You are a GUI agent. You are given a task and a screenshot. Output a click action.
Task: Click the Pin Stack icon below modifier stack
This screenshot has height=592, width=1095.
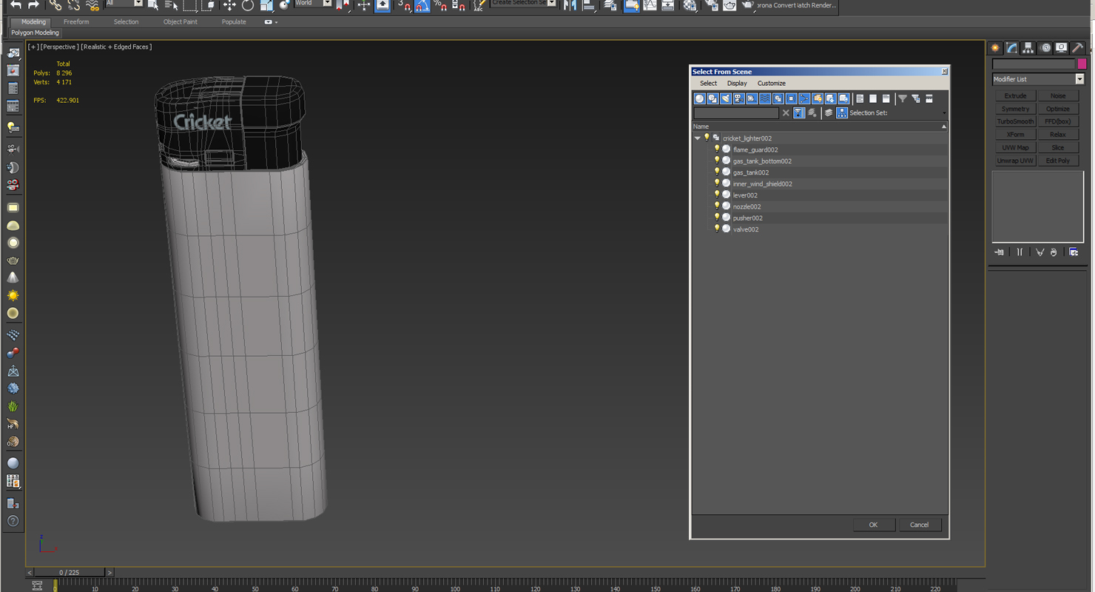pos(1000,252)
